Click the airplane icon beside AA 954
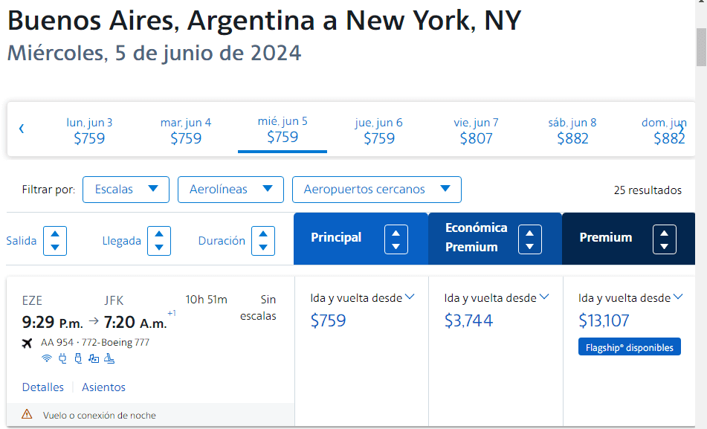Viewport: 707px width, 429px height. click(27, 343)
